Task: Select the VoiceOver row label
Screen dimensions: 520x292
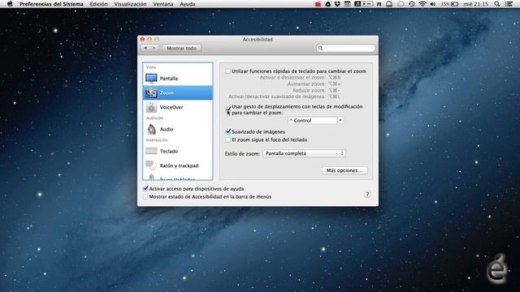Action: click(171, 107)
